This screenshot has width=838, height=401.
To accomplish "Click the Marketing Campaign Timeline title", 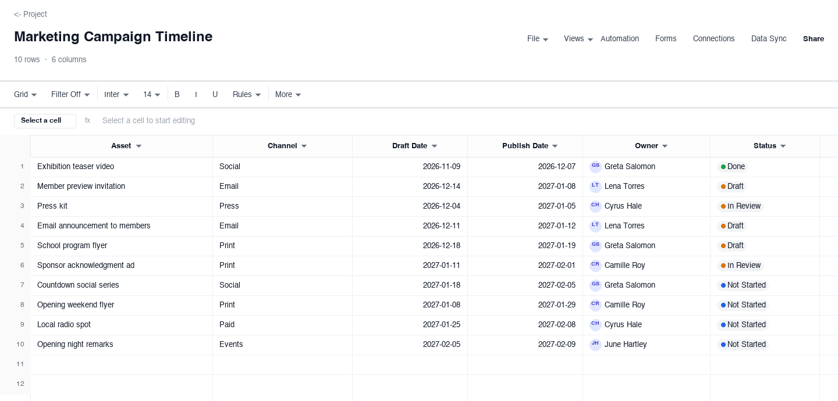I will tap(113, 37).
